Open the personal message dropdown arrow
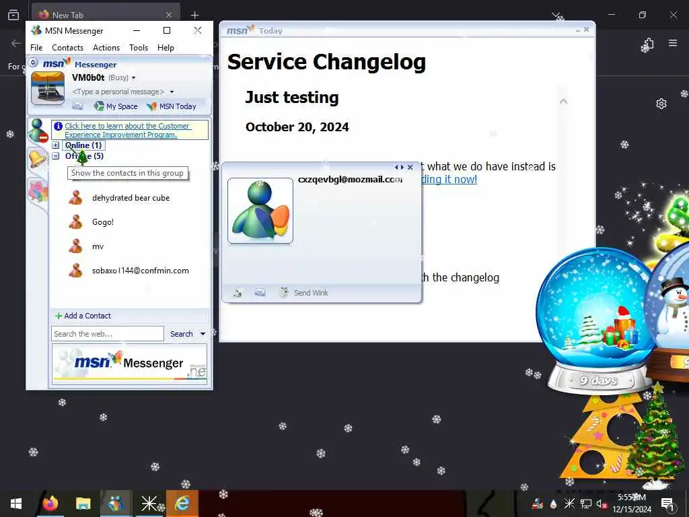The image size is (689, 517). point(172,92)
